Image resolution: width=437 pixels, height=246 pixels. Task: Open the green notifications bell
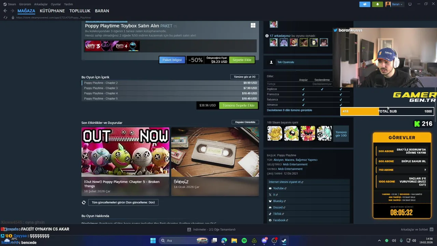click(x=377, y=4)
